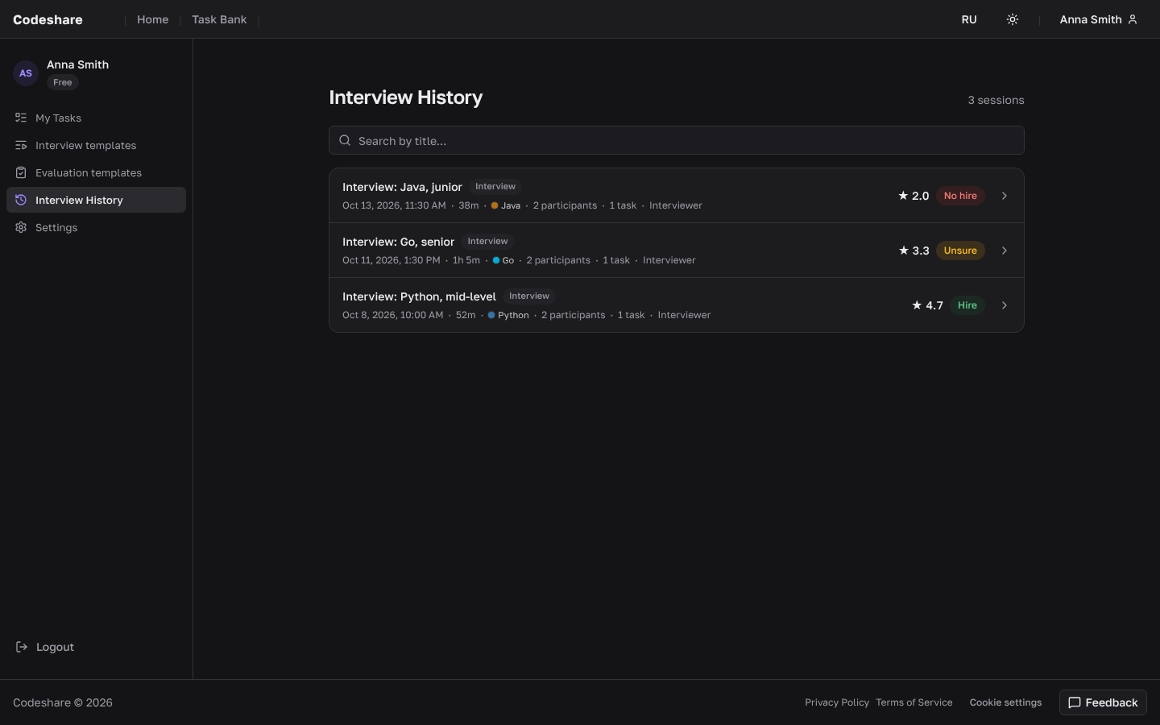Click the Unsure verdict badge
Viewport: 1160px width, 725px height.
pos(960,251)
